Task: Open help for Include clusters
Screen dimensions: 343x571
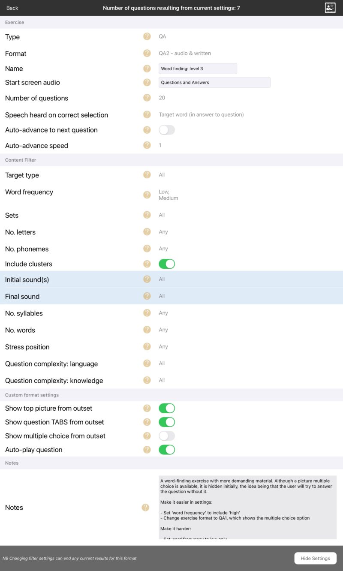Action: [147, 264]
